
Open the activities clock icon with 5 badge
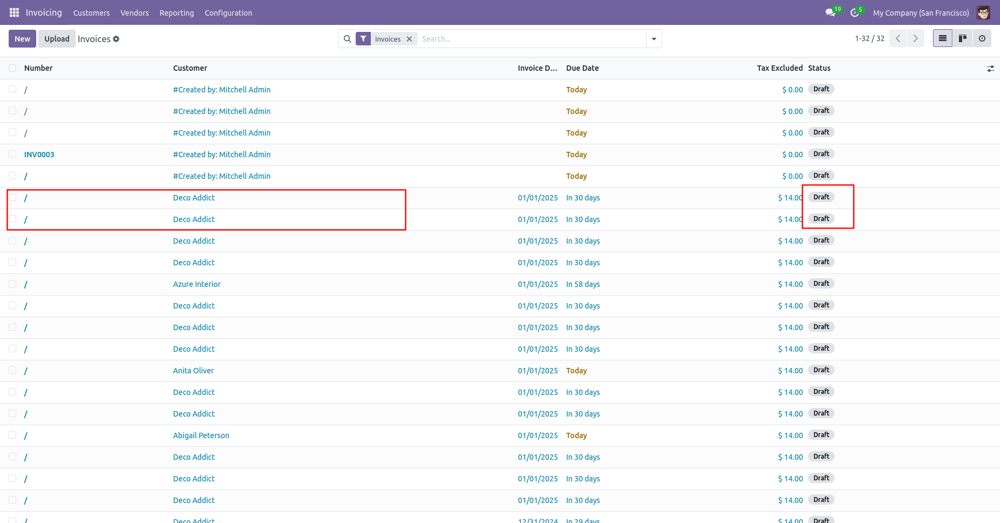[x=855, y=12]
